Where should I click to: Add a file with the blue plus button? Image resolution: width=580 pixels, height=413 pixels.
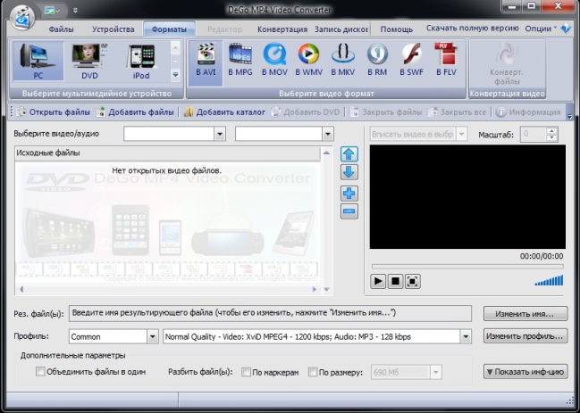349,194
